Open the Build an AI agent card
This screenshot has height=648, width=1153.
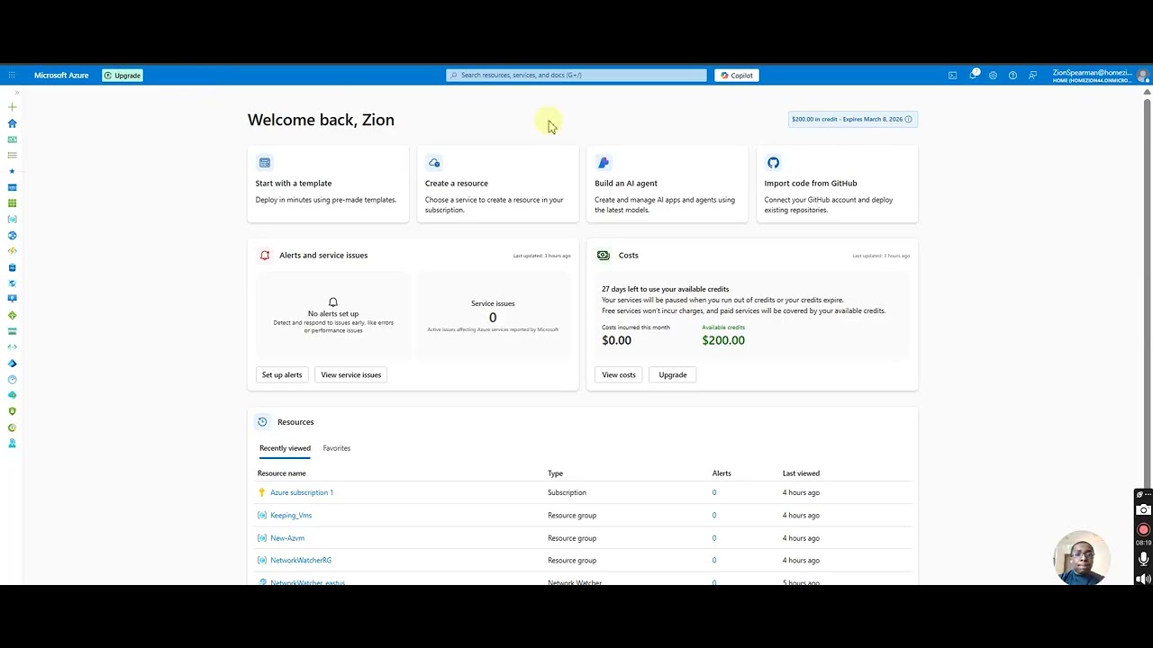pyautogui.click(x=667, y=184)
